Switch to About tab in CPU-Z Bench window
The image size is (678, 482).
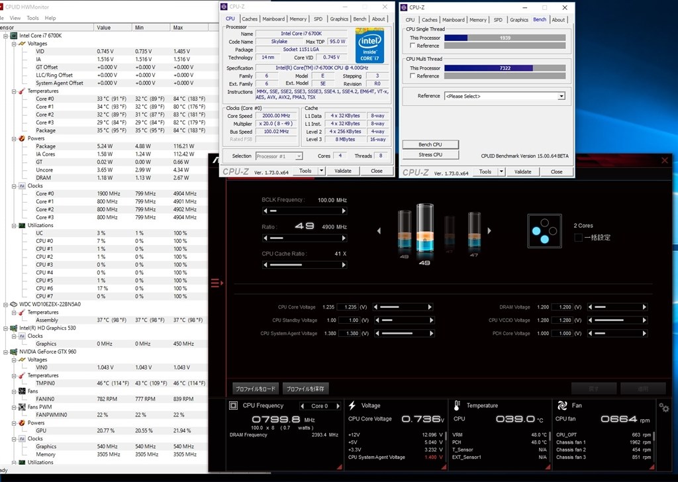[x=558, y=20]
